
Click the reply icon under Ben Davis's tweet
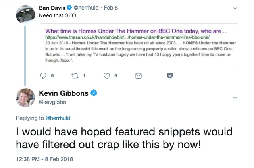click(x=43, y=76)
